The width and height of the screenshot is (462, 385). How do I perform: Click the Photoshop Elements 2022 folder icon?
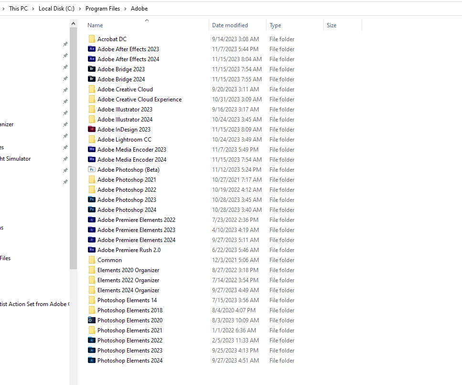(92, 340)
